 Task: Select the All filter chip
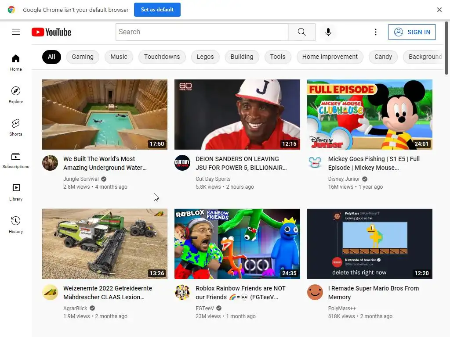(x=52, y=57)
